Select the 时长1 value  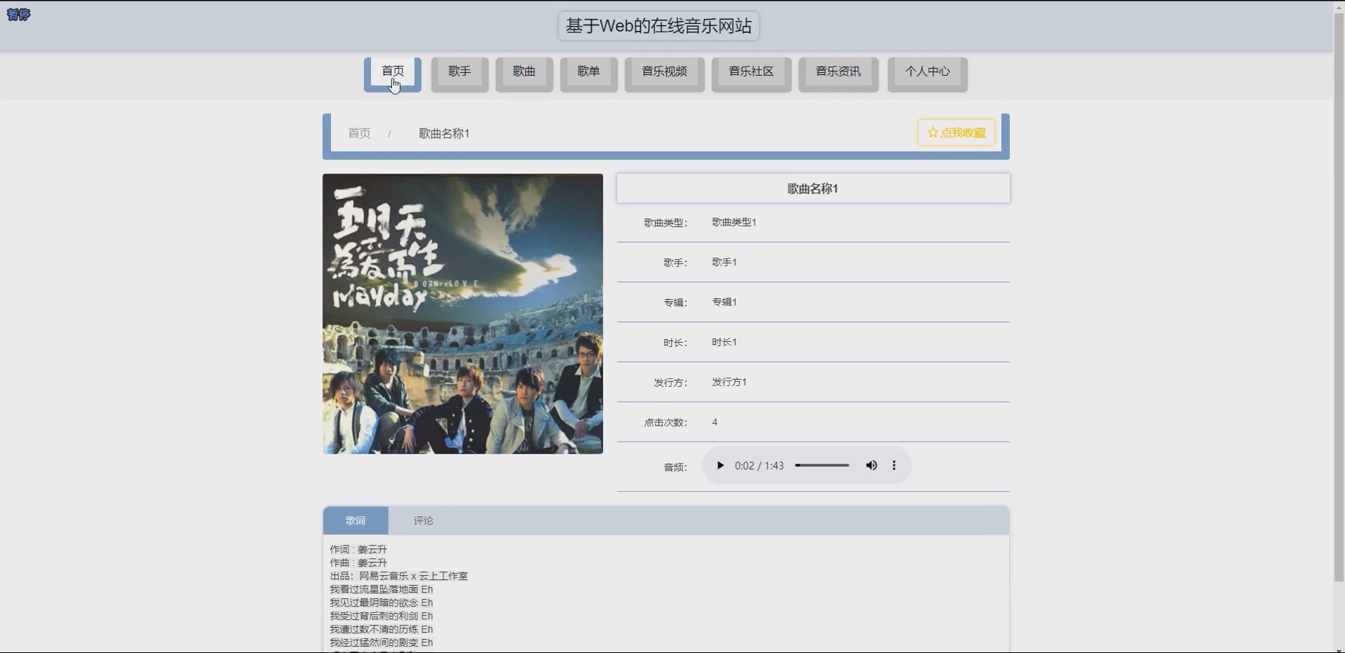pyautogui.click(x=724, y=343)
